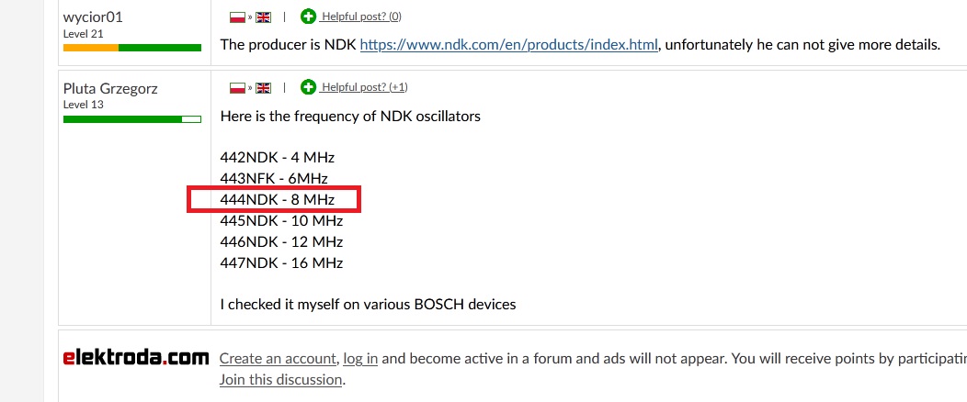Click the green plus icon in Pluta Grzegorz's post

tap(308, 87)
